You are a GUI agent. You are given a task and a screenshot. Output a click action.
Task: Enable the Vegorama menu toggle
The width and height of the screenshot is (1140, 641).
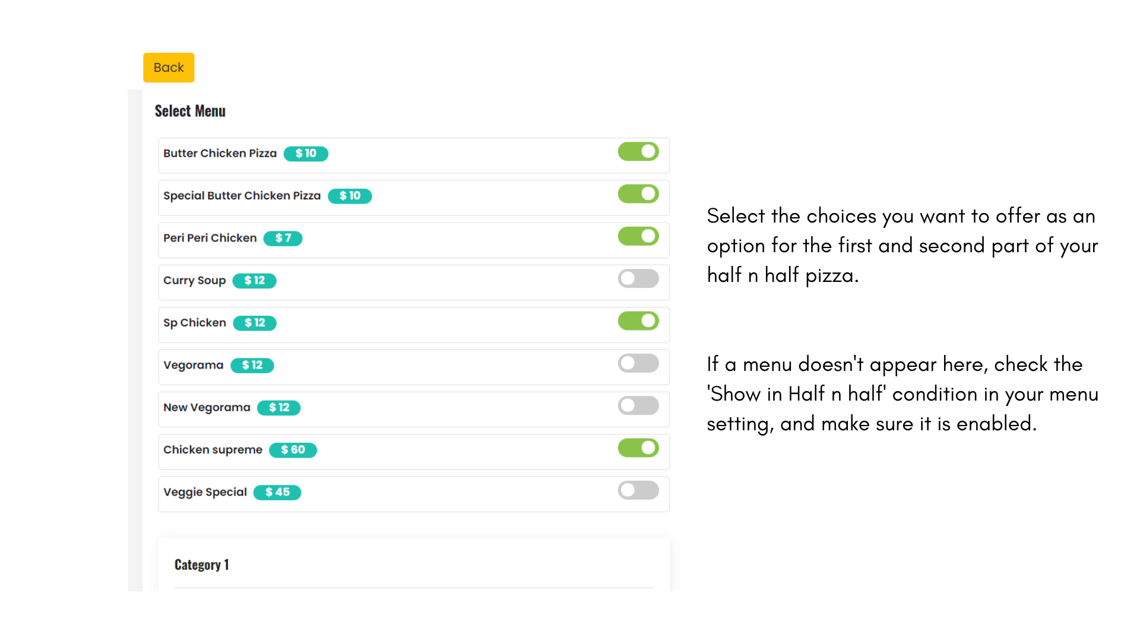coord(638,363)
